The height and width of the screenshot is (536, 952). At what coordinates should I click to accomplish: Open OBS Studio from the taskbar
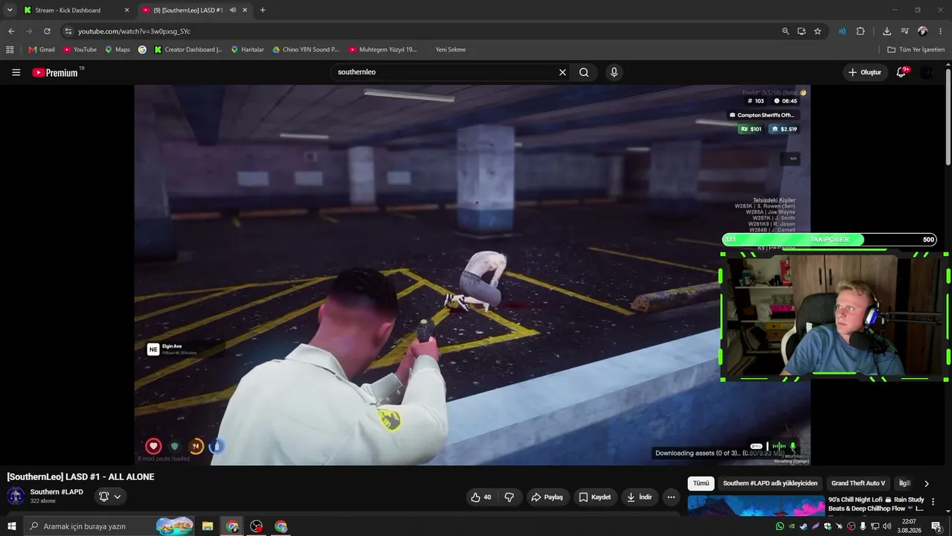pyautogui.click(x=257, y=526)
